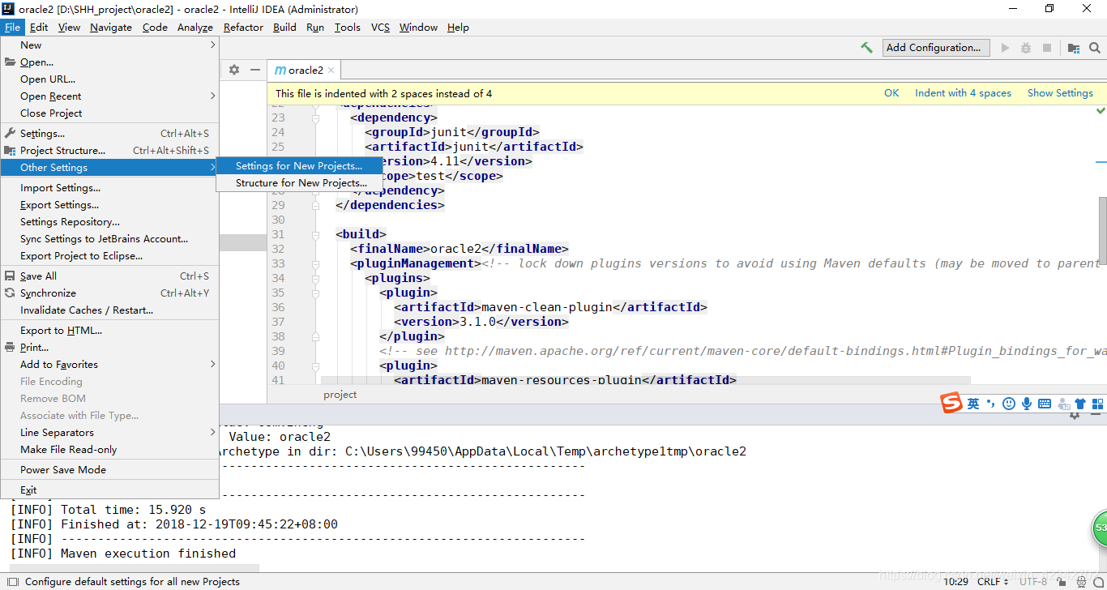Screen dimensions: 1107x590
Task: Expand the Line Separators submenu
Action: tap(213, 432)
